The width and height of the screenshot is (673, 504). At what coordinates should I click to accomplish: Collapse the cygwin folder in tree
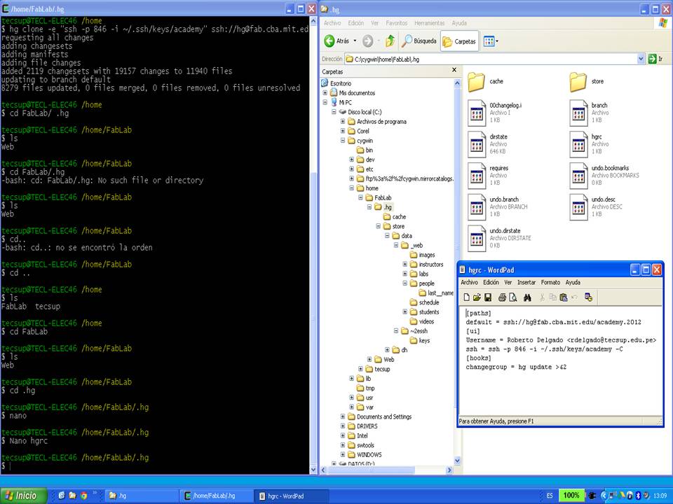(343, 141)
